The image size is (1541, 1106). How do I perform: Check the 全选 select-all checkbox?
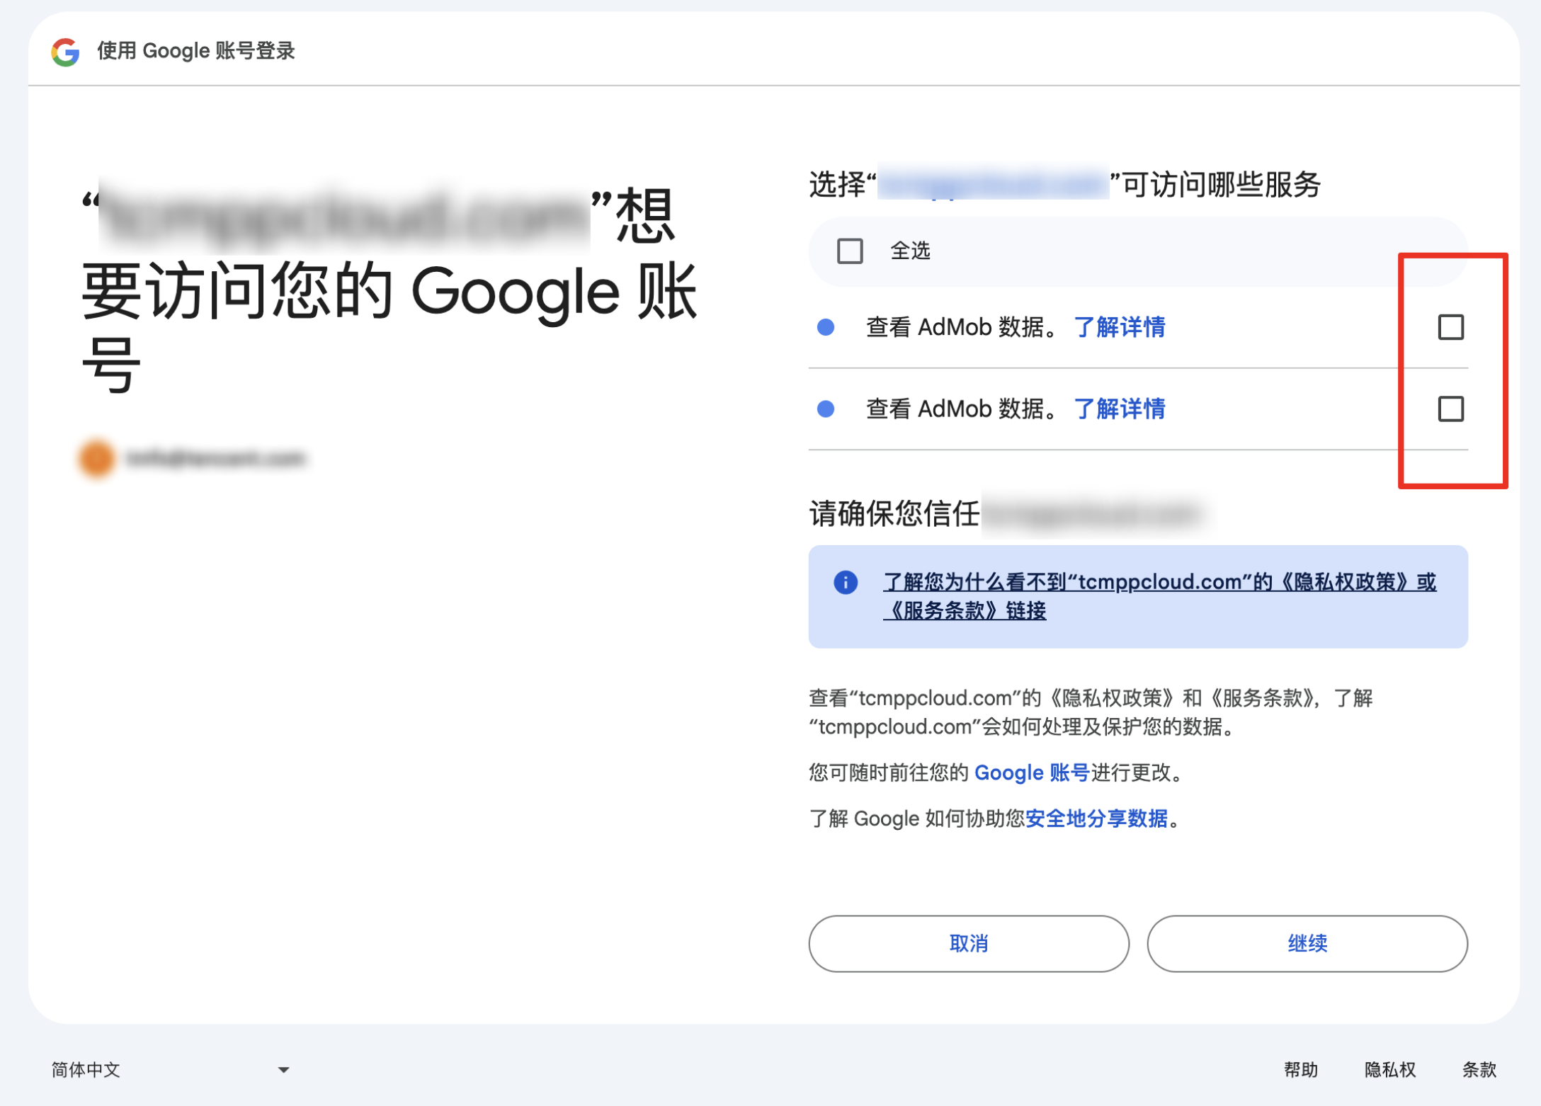click(x=850, y=251)
